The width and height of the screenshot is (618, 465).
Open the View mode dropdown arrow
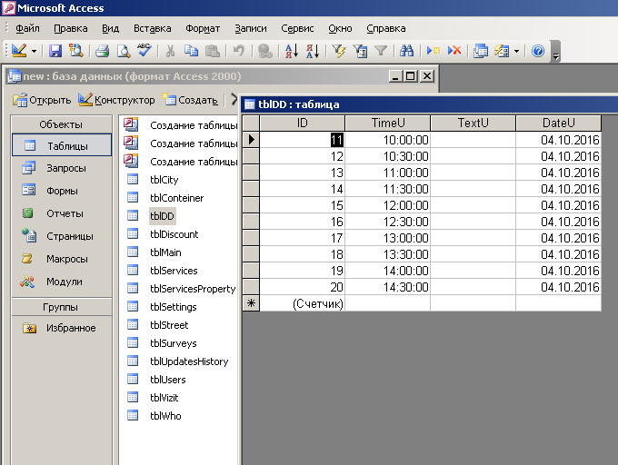pyautogui.click(x=34, y=52)
